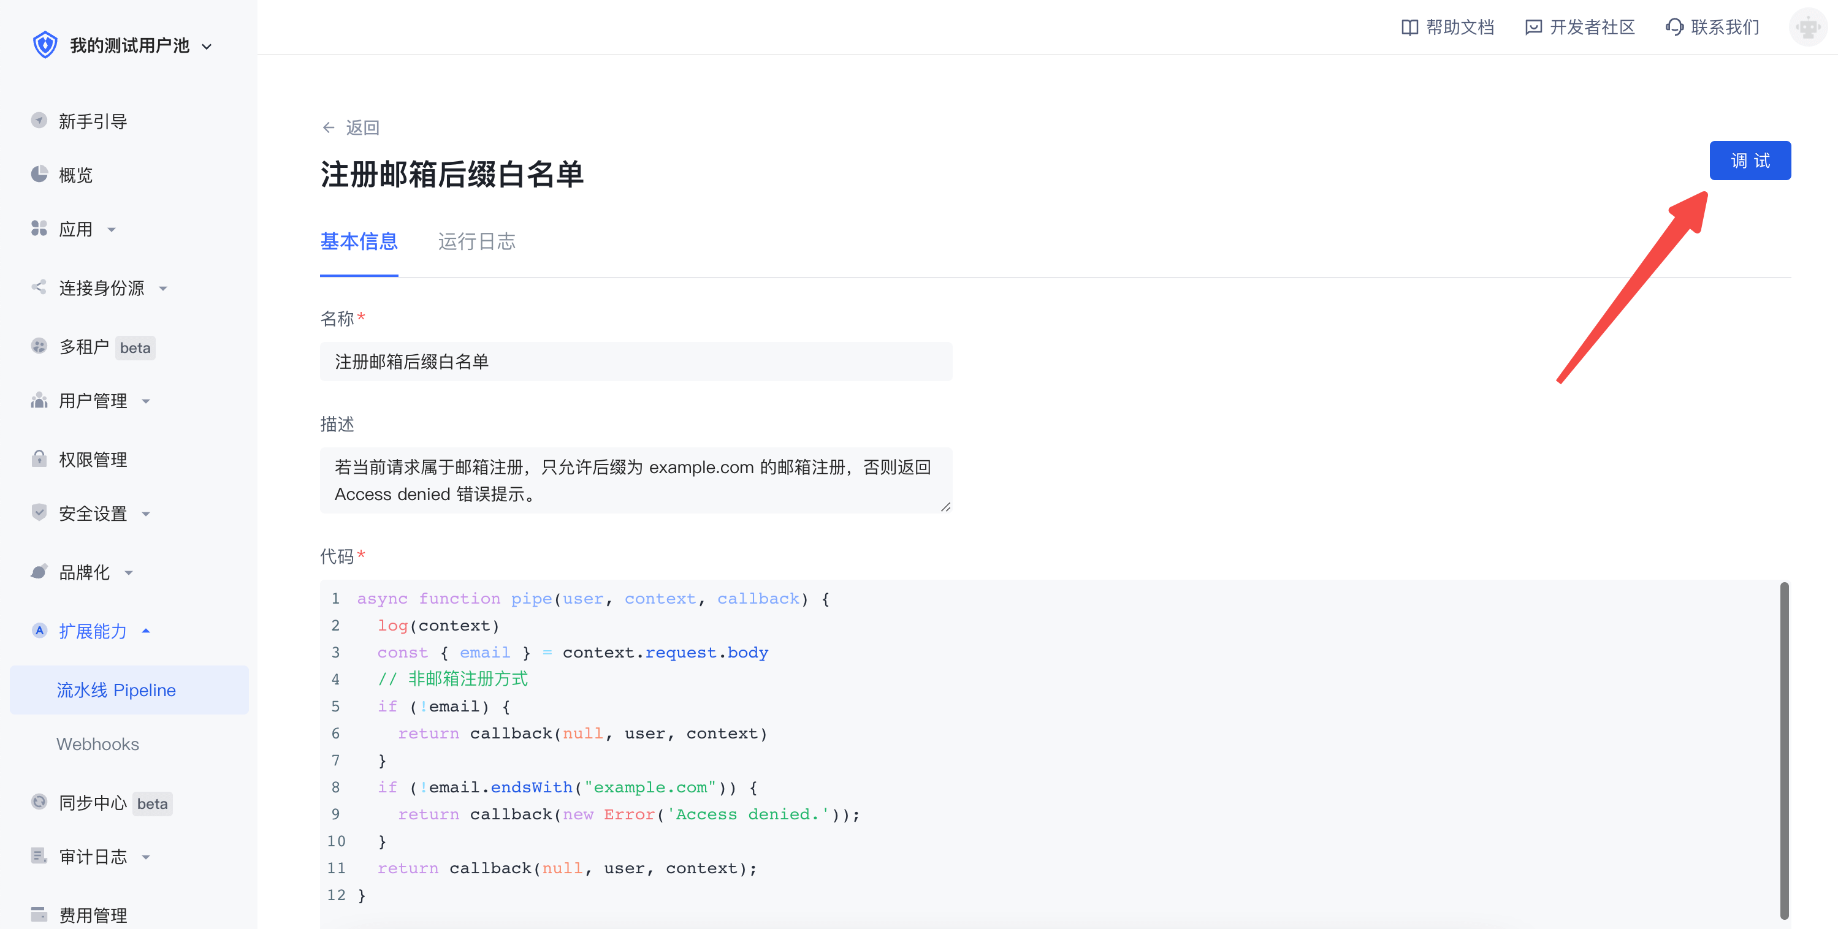Click the 多租户 globe icon

(x=39, y=346)
